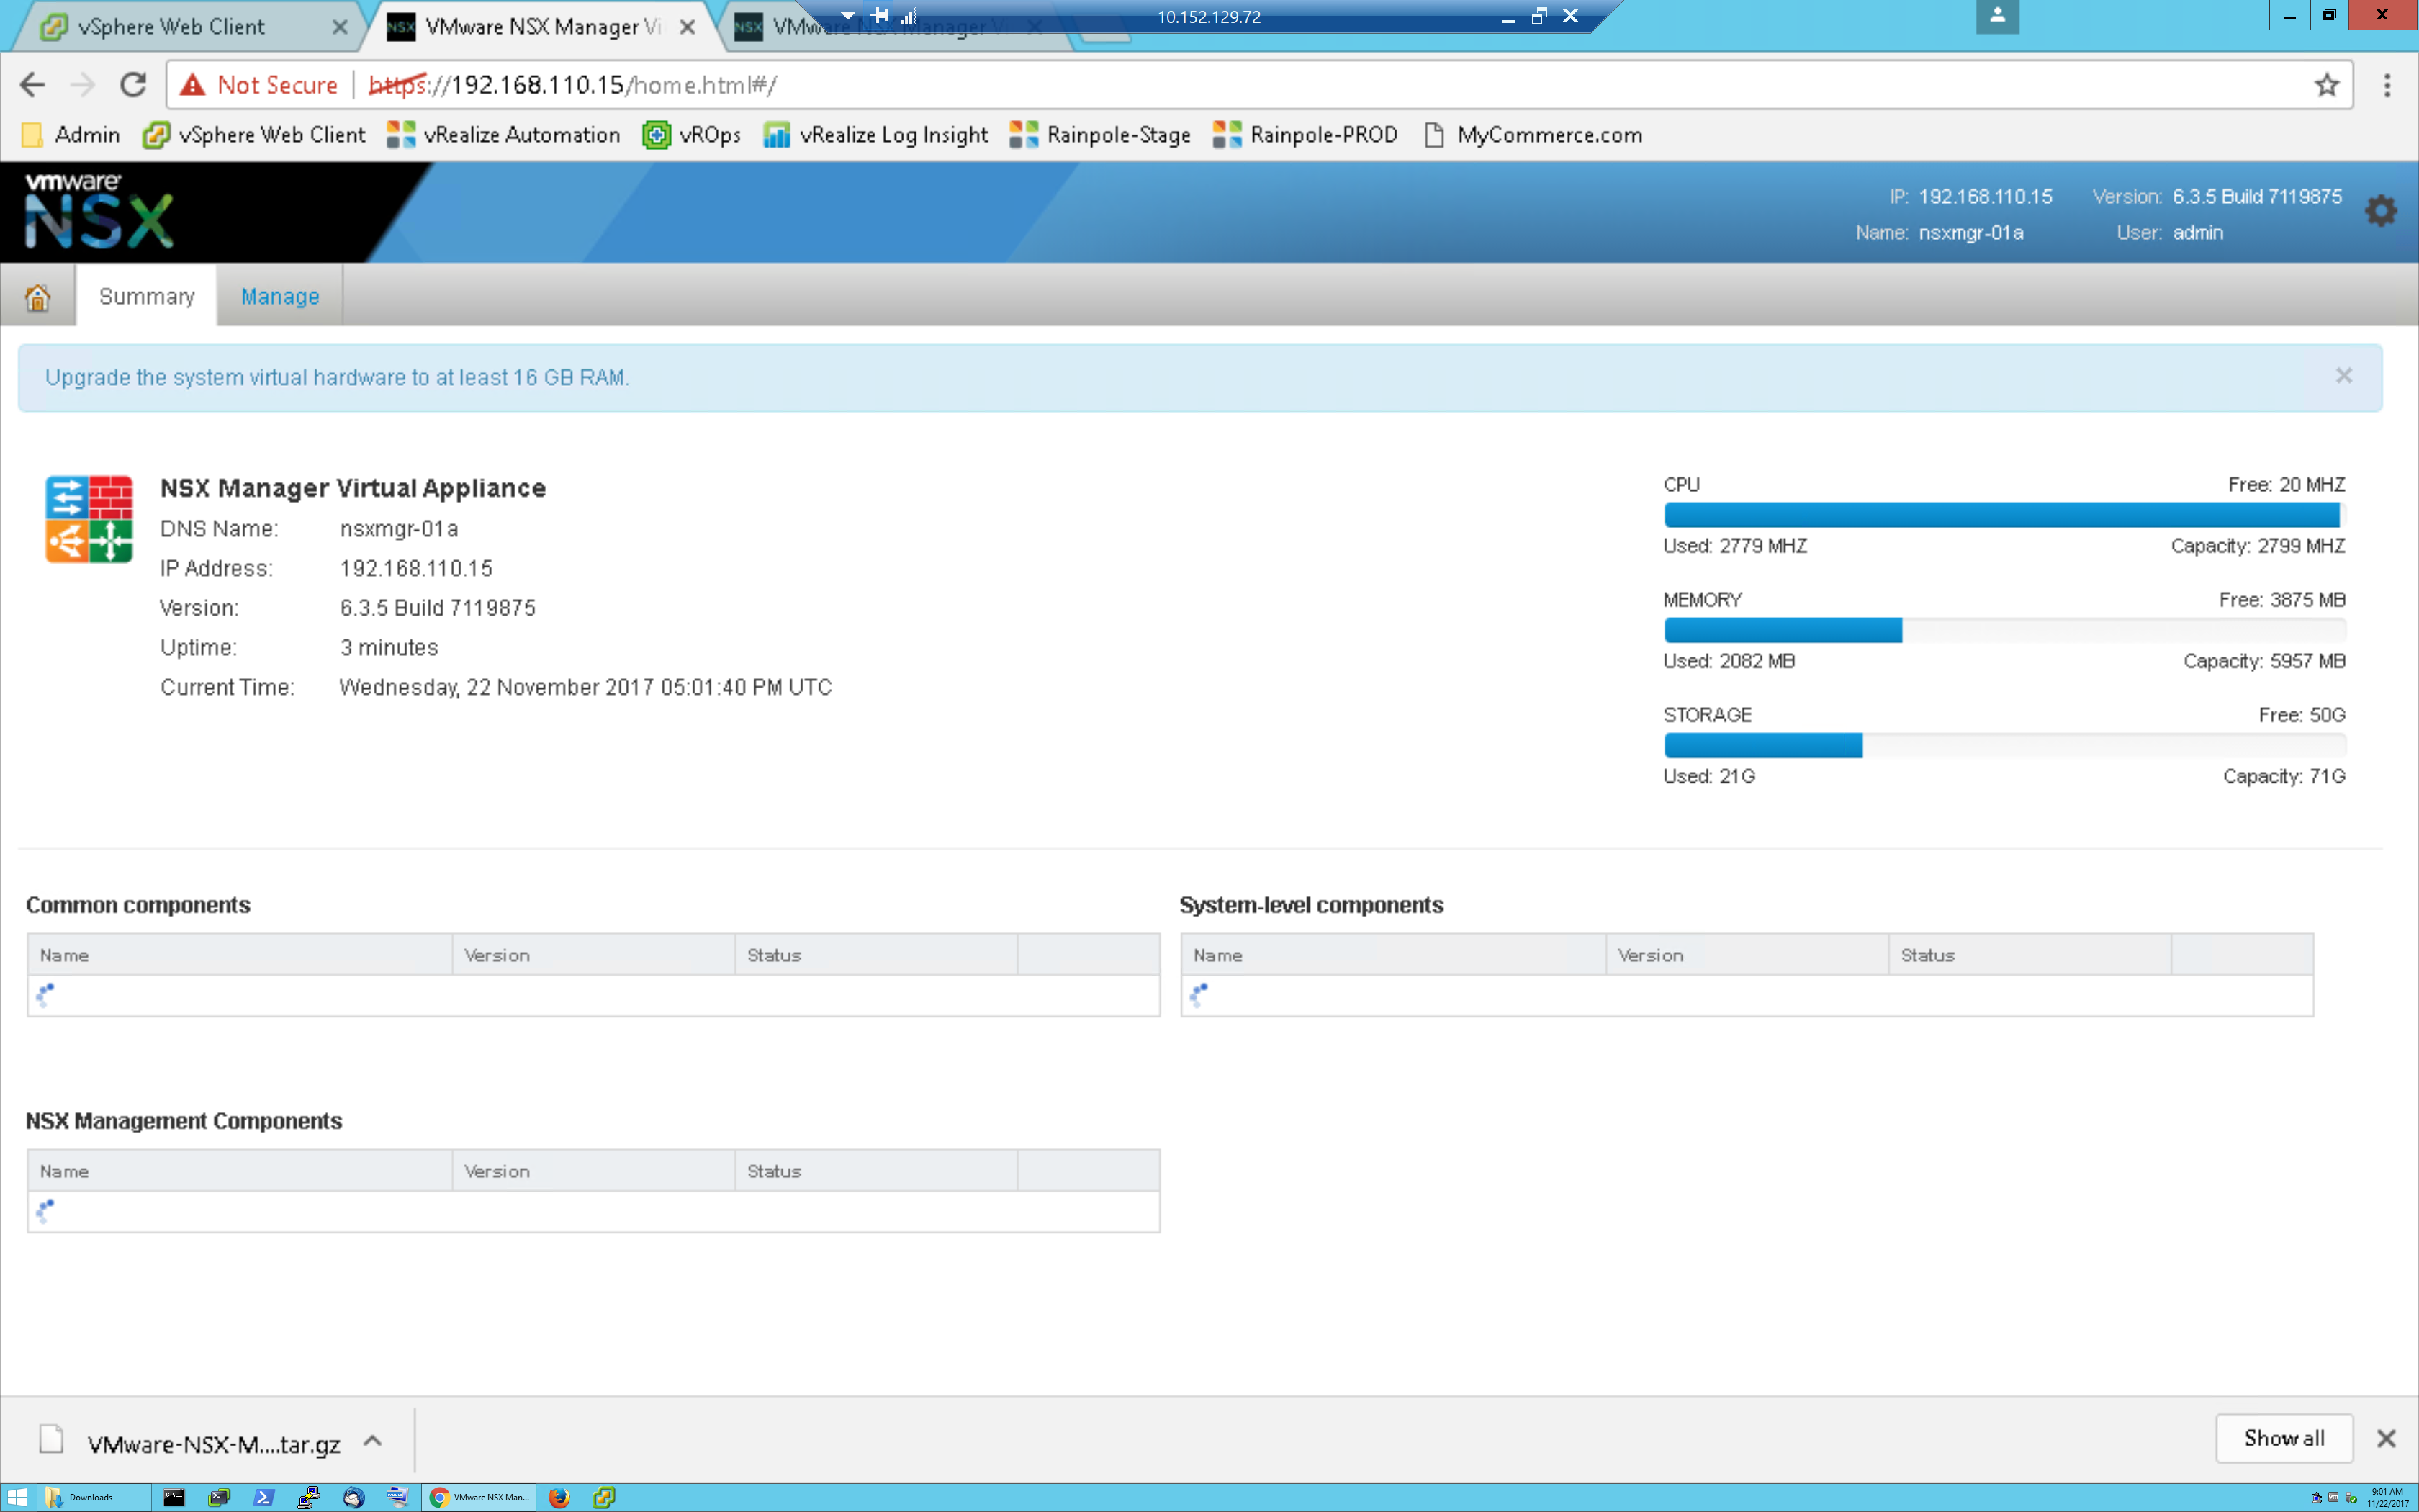The image size is (2419, 1512).
Task: Reload the NSX Manager page
Action: [x=133, y=85]
